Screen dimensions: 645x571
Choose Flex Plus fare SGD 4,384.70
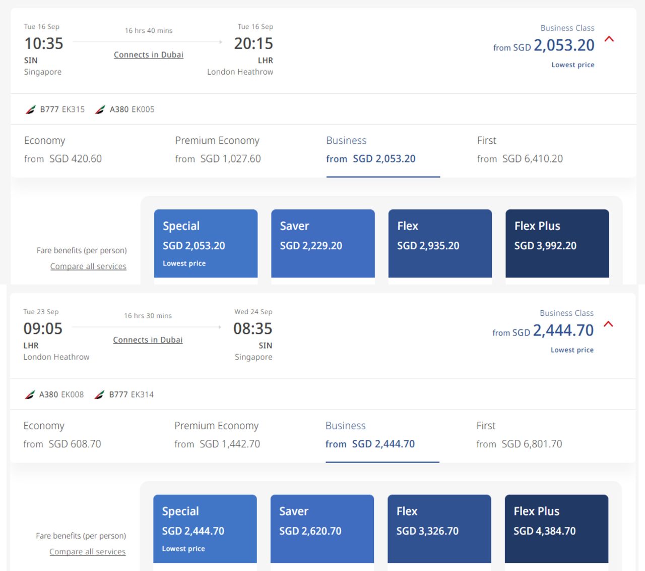coord(556,529)
